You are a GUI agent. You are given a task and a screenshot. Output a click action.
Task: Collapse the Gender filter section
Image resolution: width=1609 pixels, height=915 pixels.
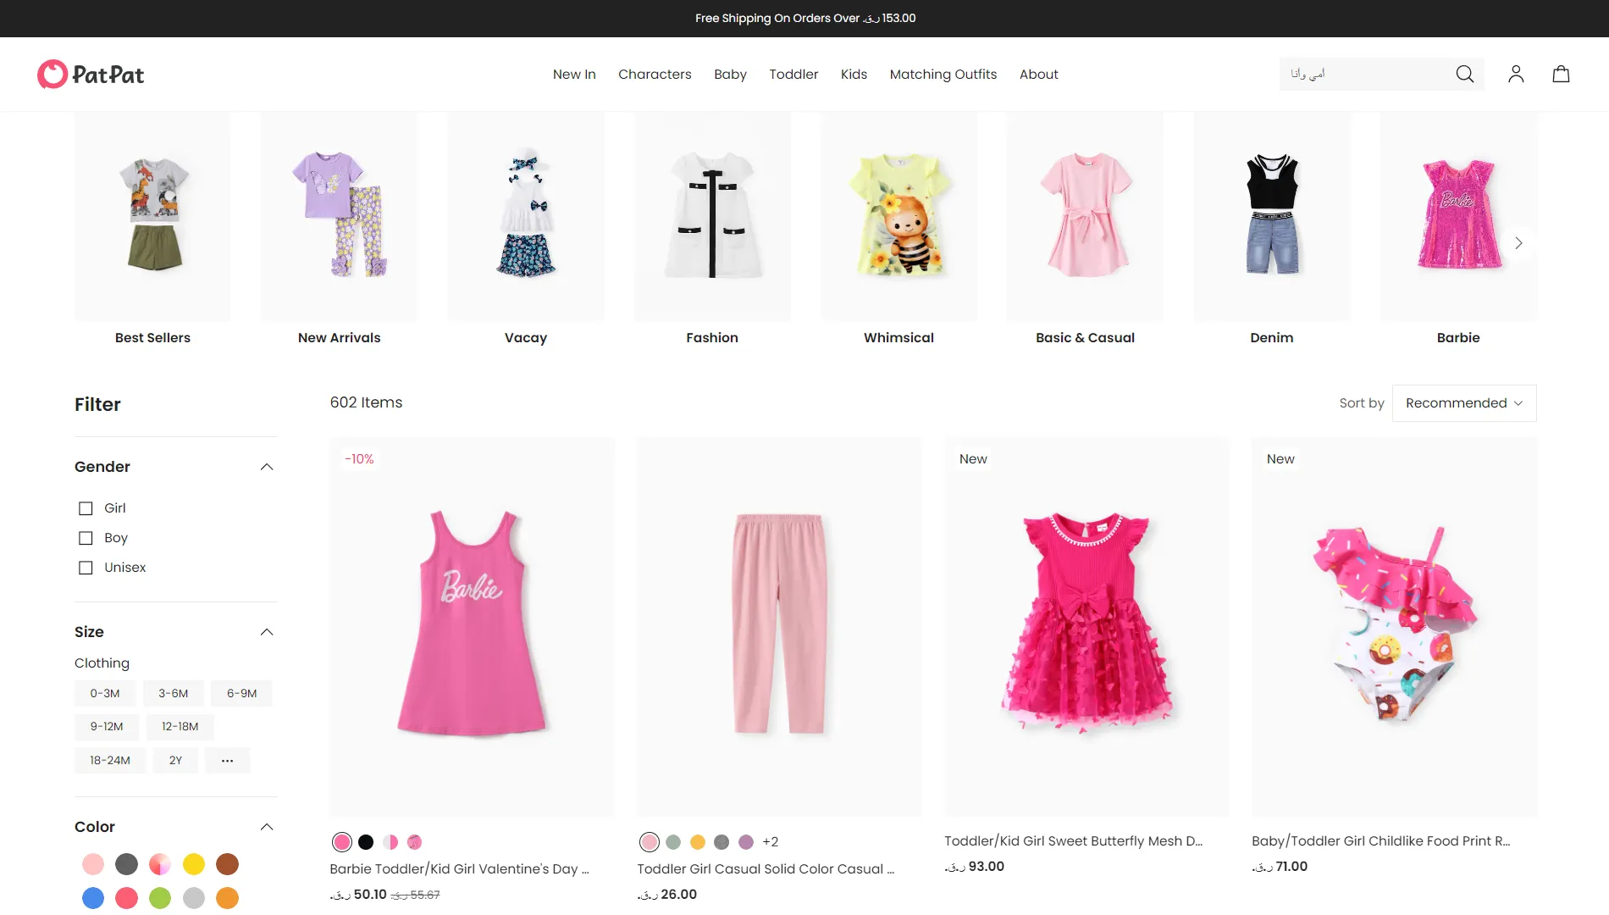click(267, 467)
